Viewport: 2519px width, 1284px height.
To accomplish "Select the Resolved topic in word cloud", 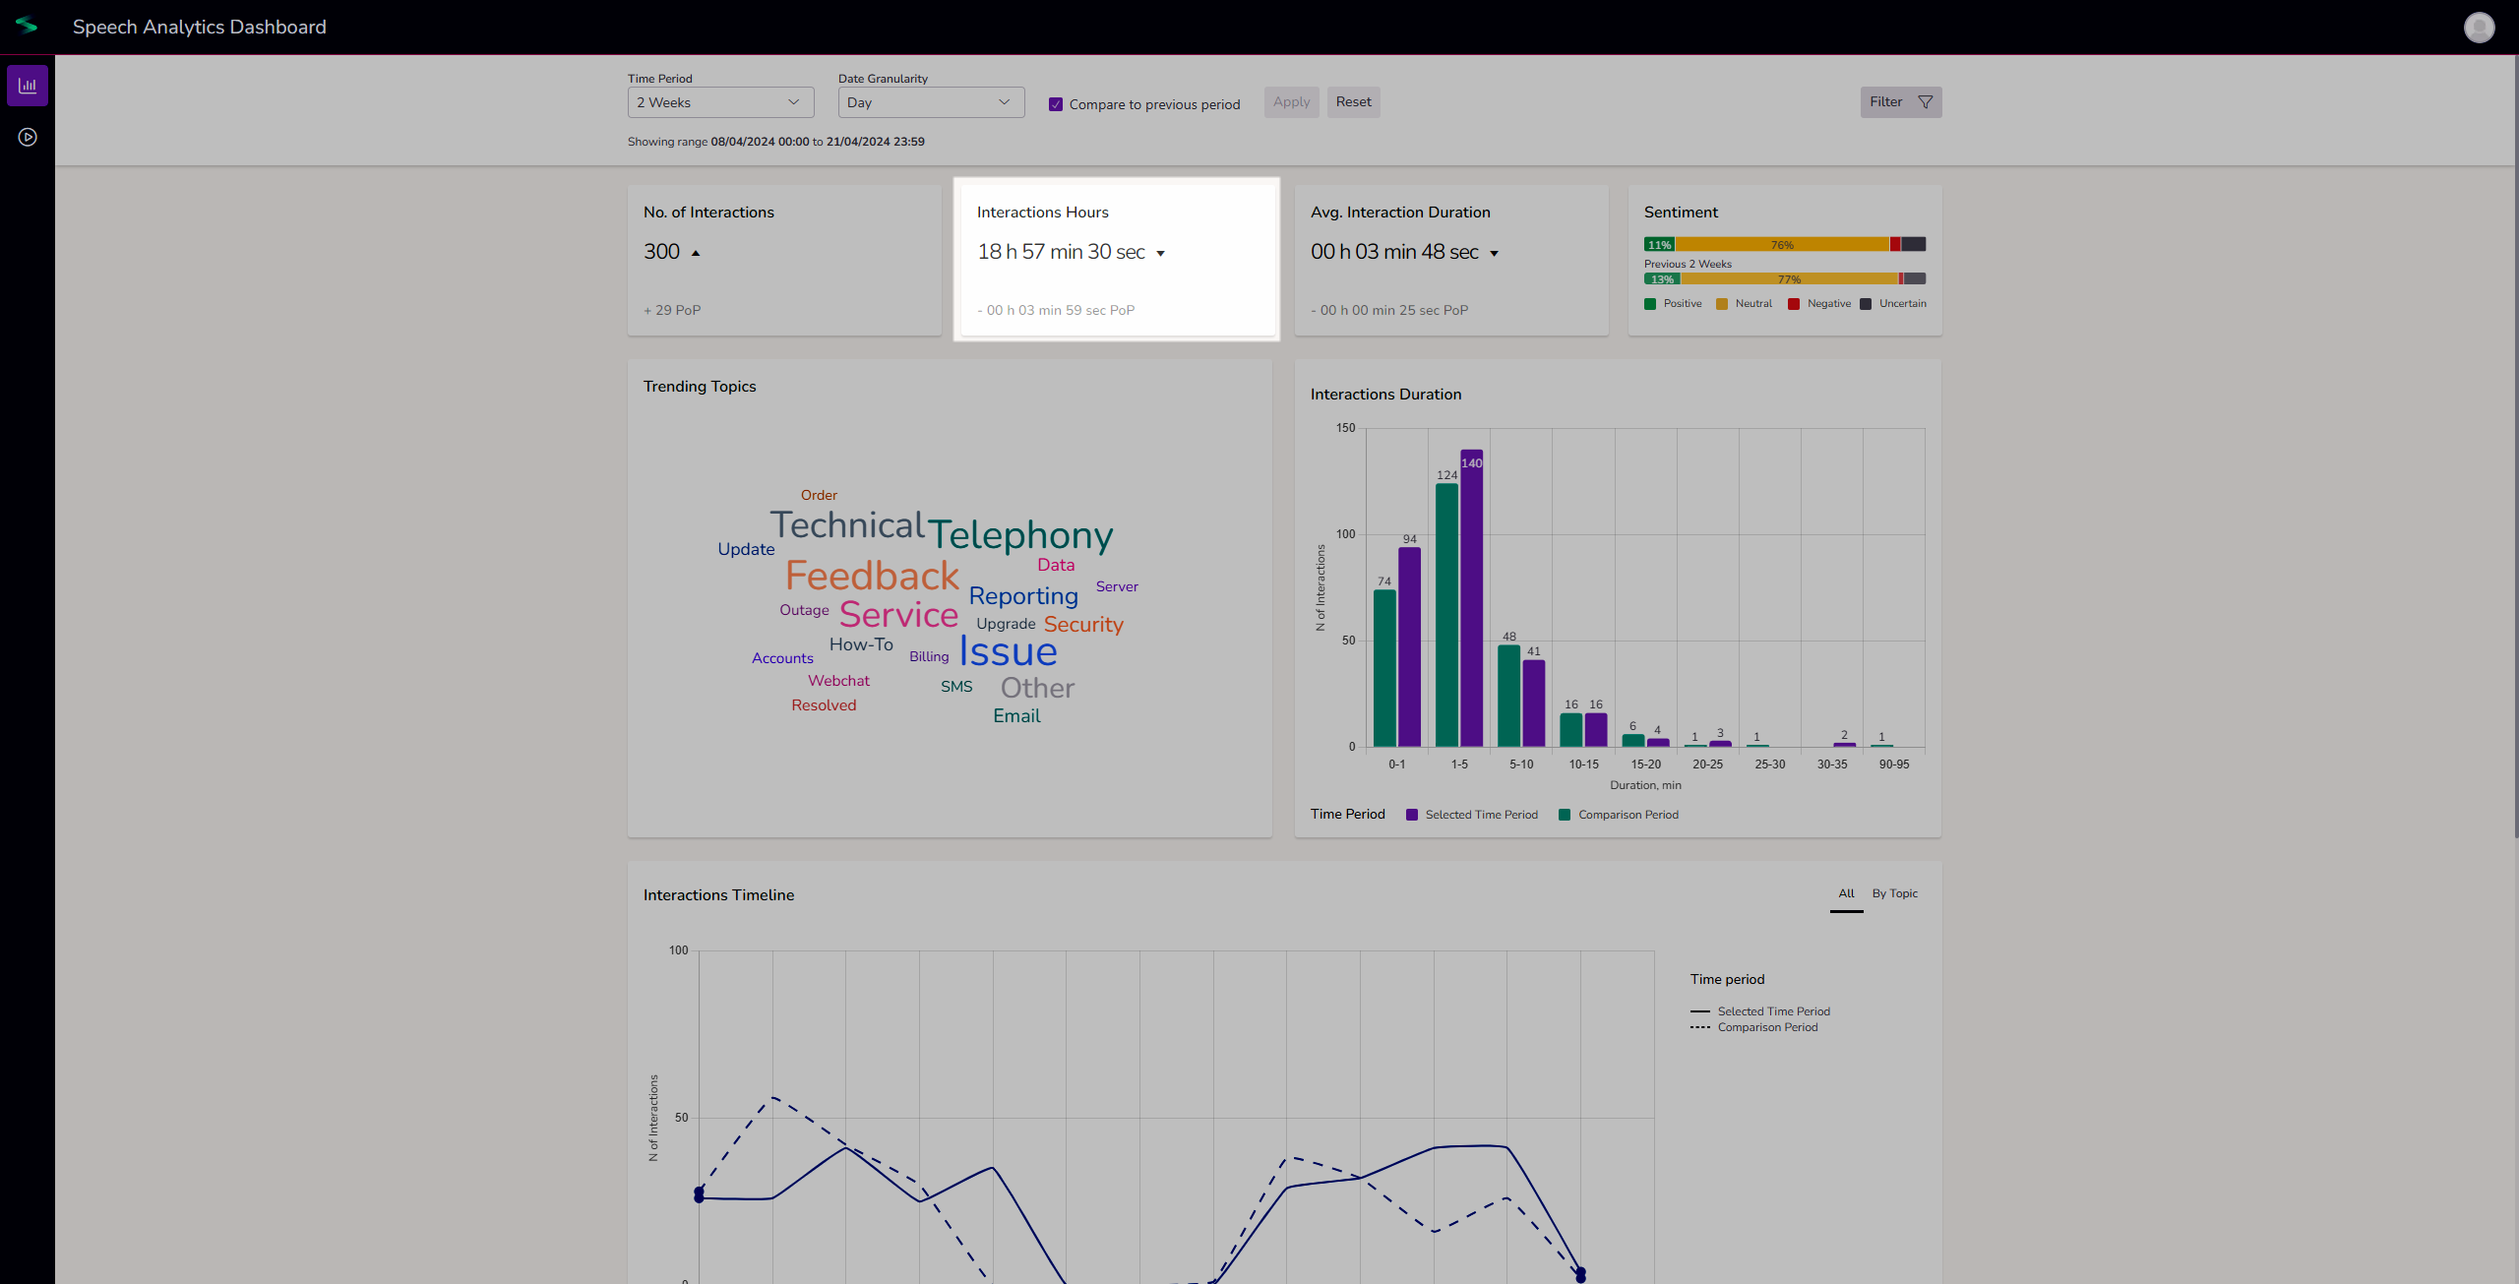I will pyautogui.click(x=824, y=705).
